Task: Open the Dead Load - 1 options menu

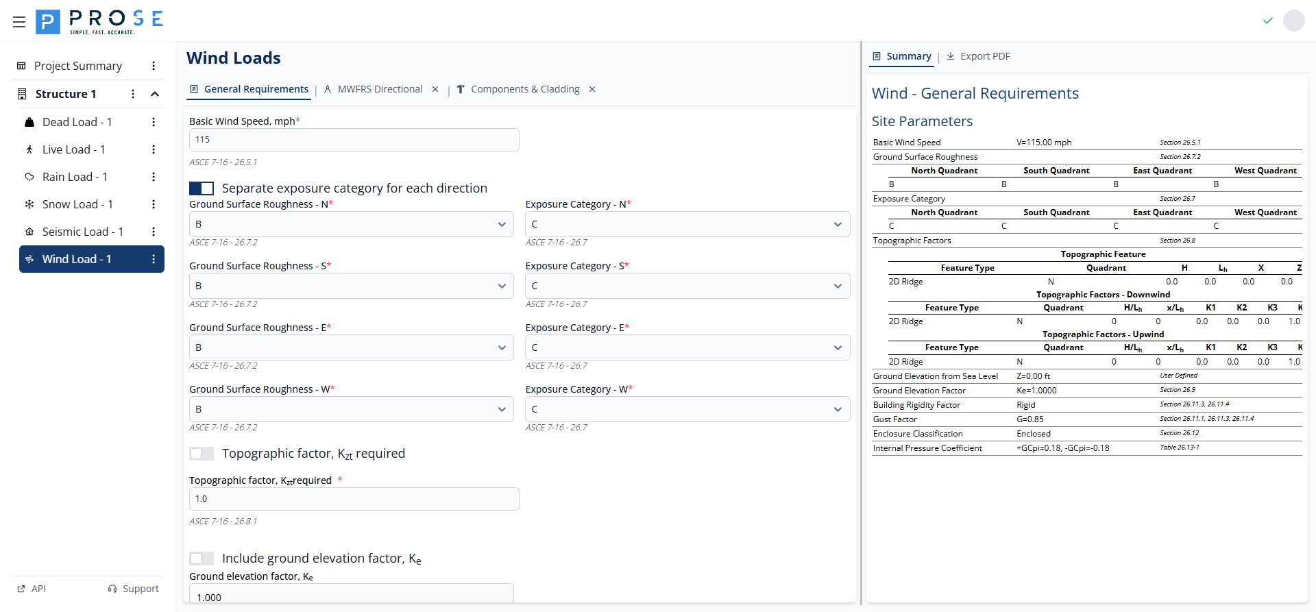Action: [x=154, y=122]
